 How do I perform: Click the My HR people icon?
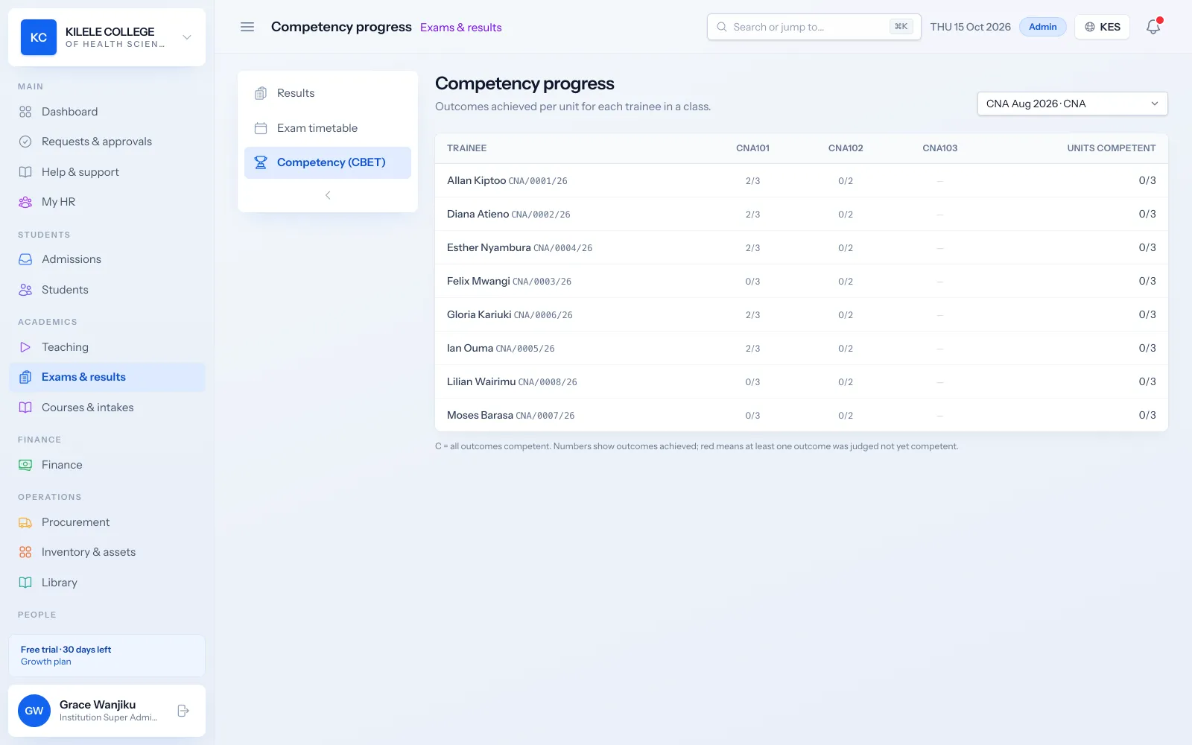[x=25, y=202]
